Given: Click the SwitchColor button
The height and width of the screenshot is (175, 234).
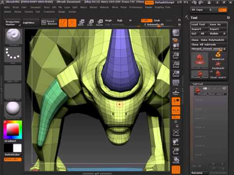Looking at the screenshot, I should pos(12,155).
